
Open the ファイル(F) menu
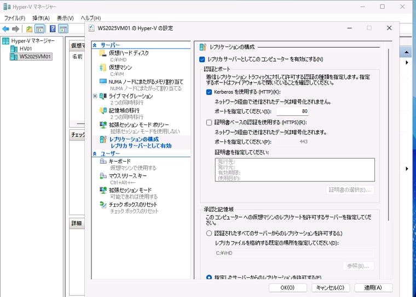(x=15, y=18)
